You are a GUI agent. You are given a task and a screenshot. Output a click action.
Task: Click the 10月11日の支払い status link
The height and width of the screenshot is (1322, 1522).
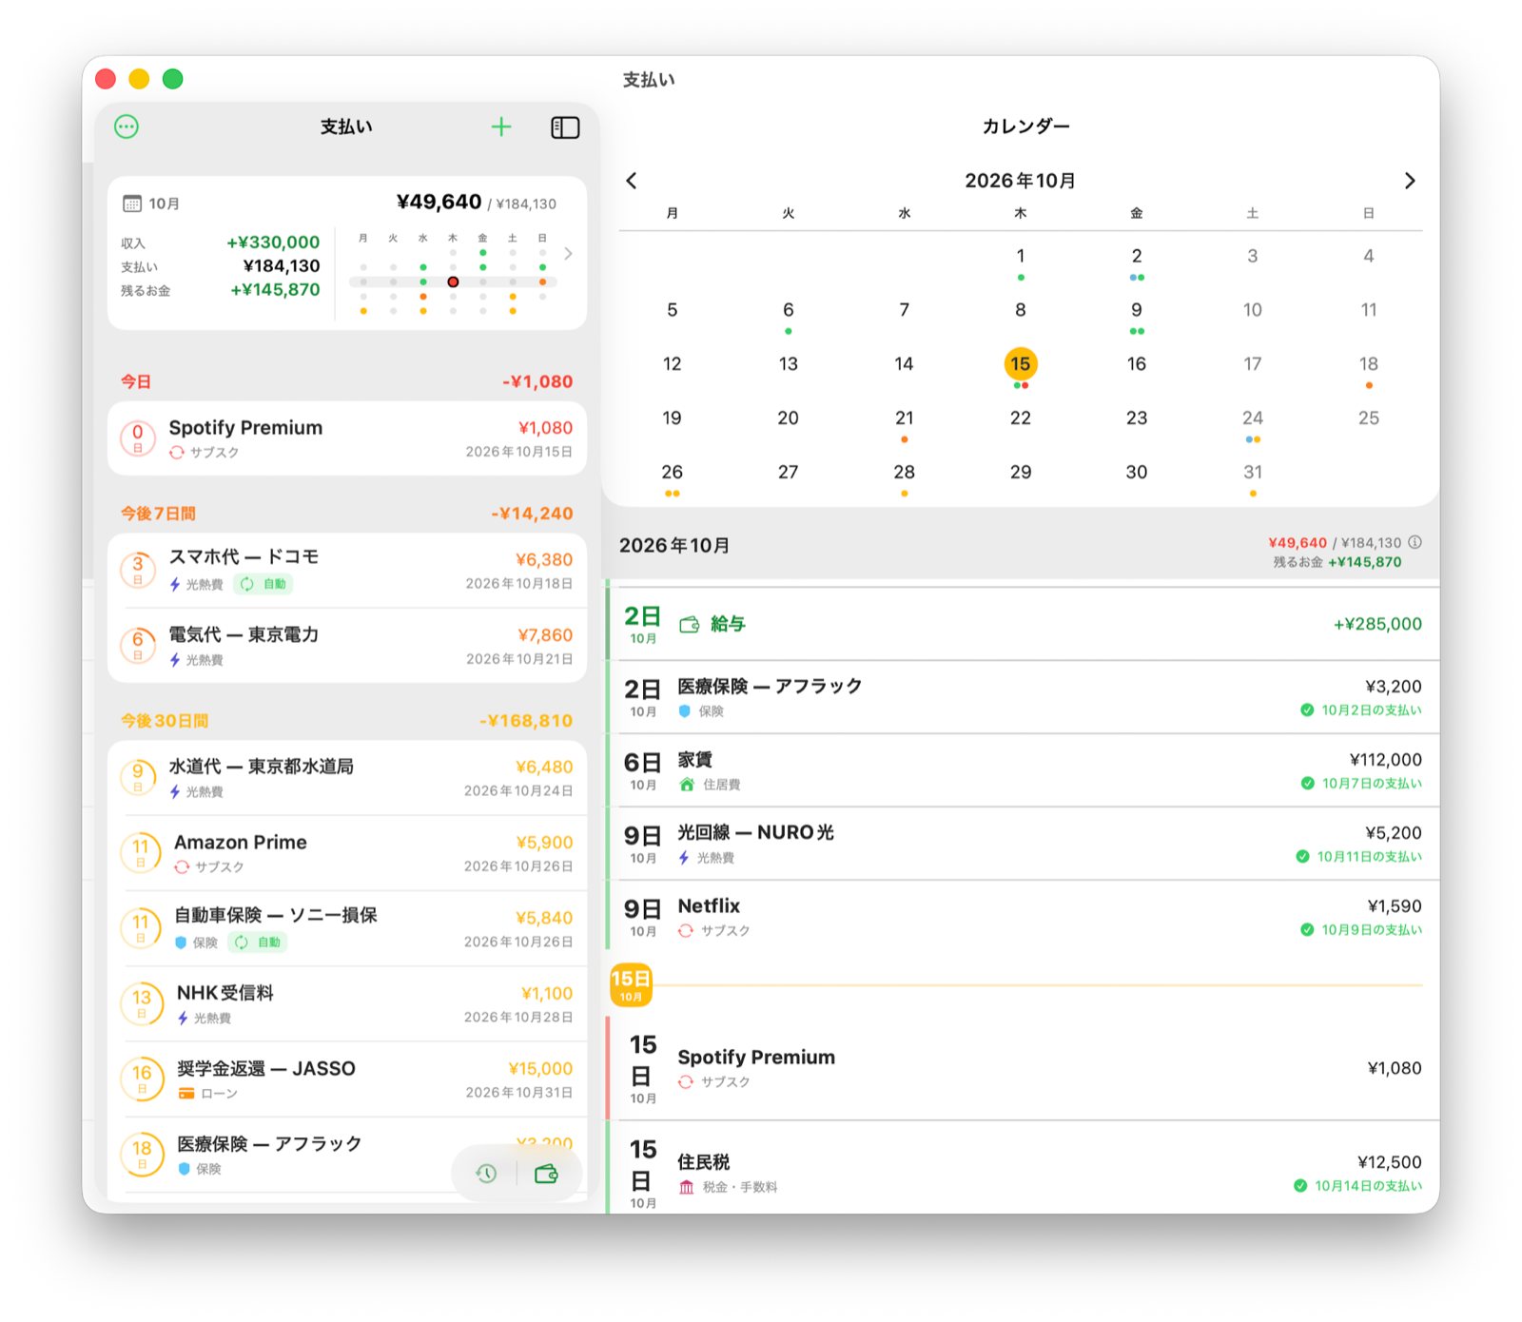[x=1369, y=856]
